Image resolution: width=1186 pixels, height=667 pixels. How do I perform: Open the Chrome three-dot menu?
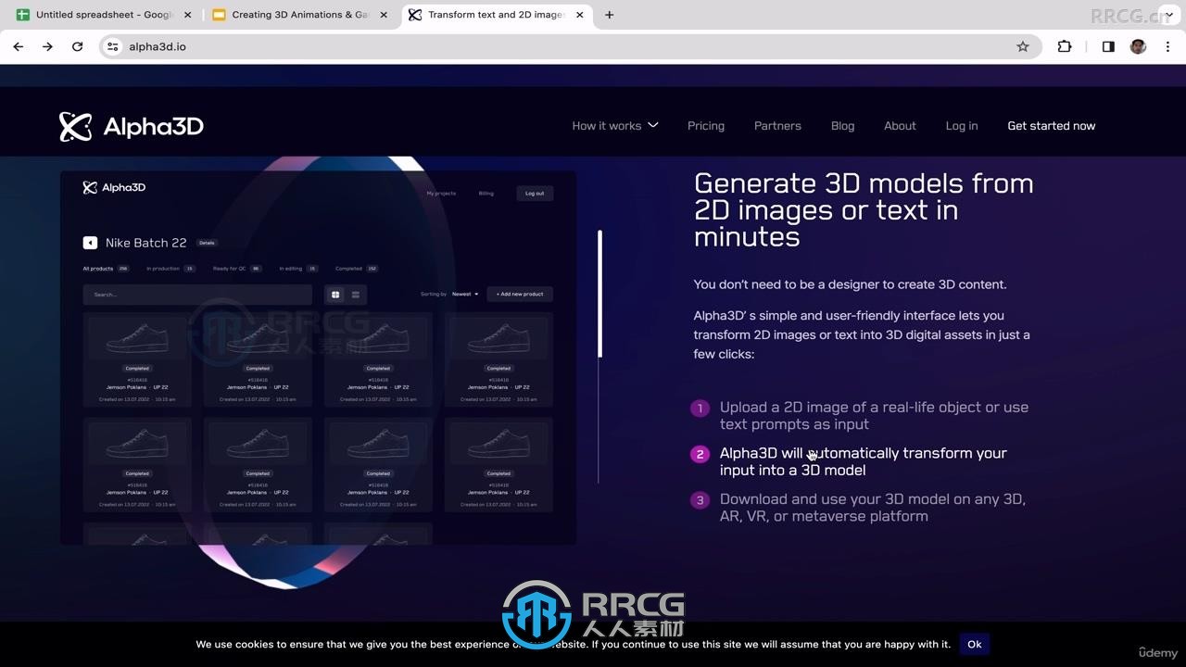(x=1167, y=46)
